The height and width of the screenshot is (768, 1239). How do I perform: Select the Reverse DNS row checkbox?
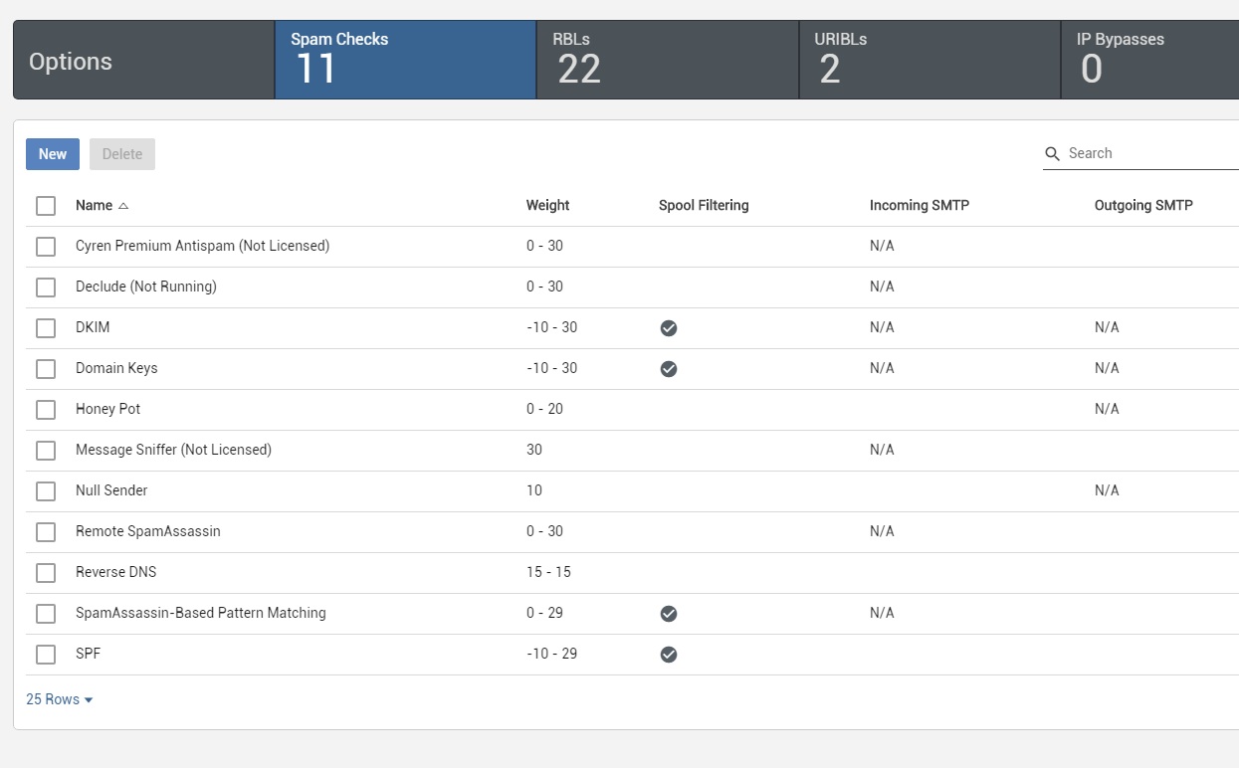click(46, 573)
